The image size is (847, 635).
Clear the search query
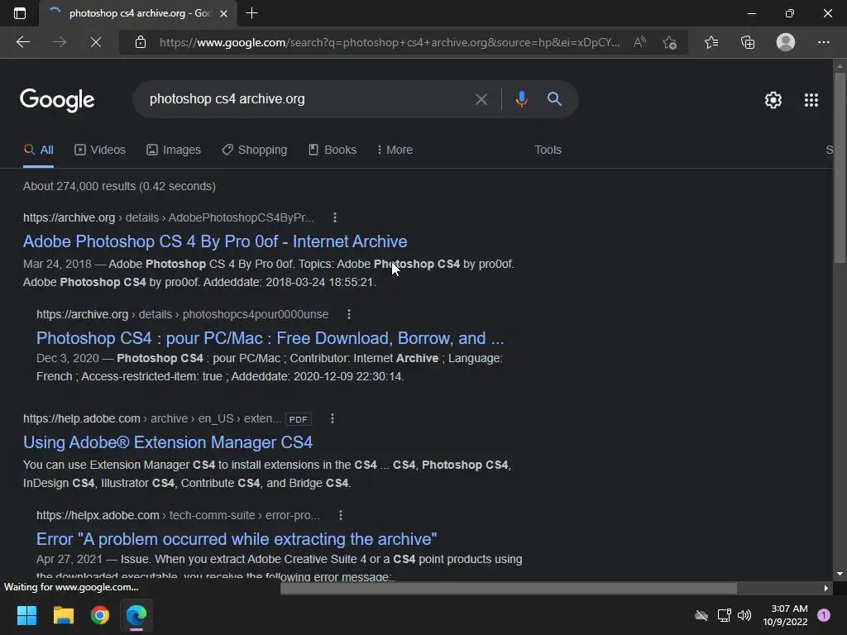pyautogui.click(x=481, y=99)
